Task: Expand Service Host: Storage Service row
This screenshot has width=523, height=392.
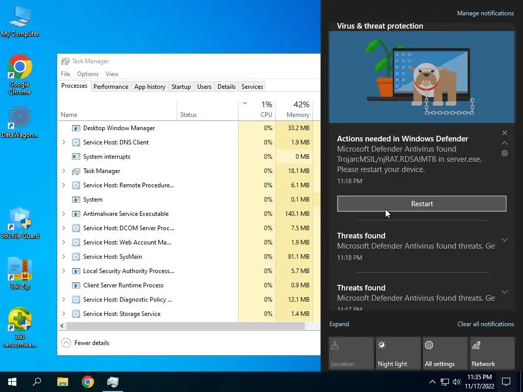Action: (x=64, y=314)
